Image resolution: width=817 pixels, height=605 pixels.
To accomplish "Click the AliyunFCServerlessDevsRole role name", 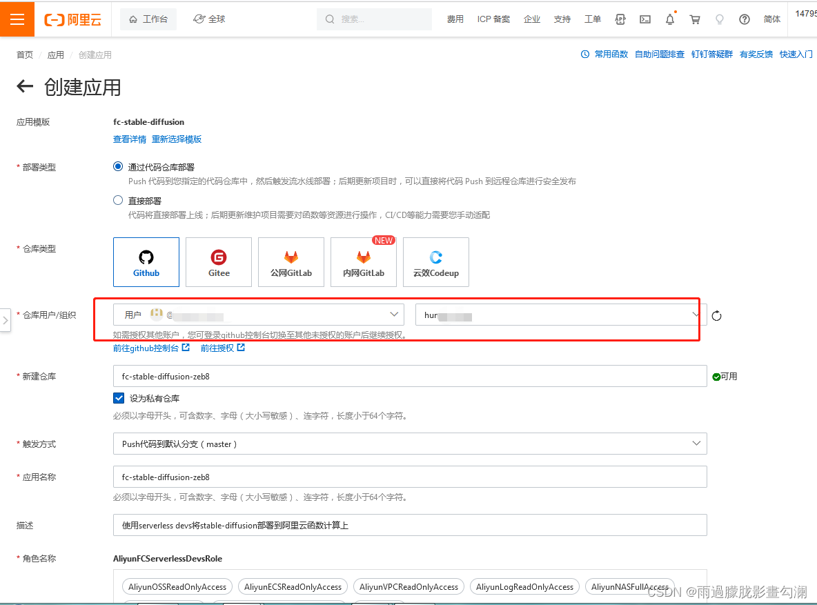I will pos(168,559).
